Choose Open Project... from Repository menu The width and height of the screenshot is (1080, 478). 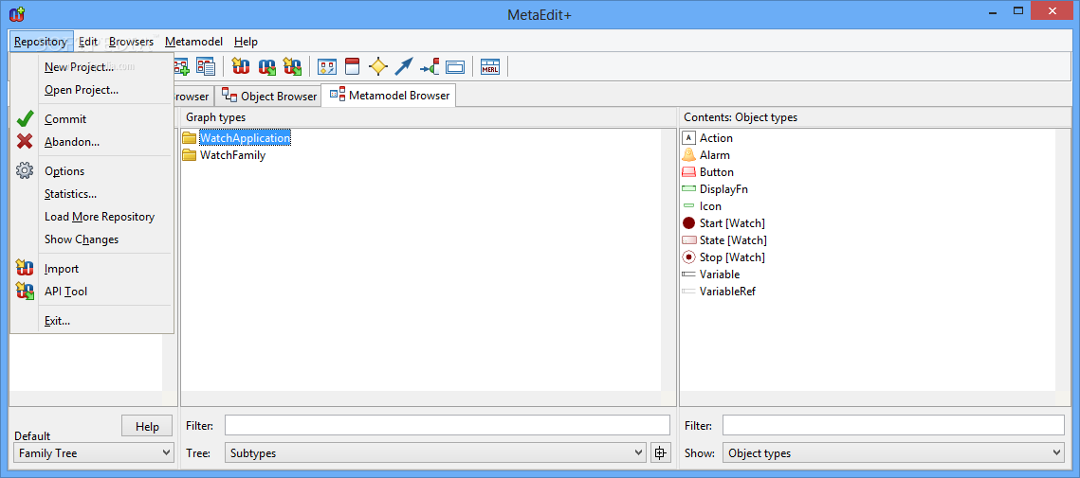click(82, 89)
